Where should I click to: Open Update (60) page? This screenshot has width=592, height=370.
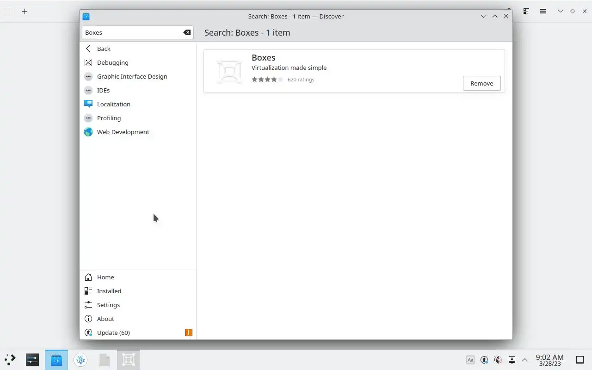click(x=138, y=333)
